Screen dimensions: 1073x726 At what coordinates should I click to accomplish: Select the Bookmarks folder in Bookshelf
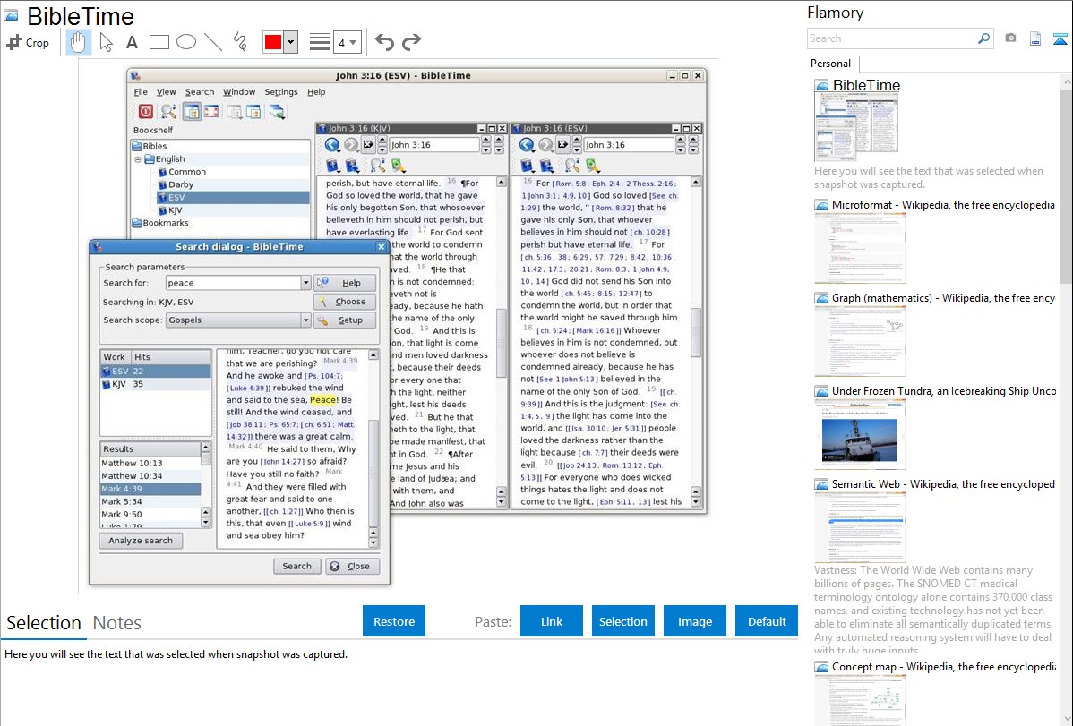(x=159, y=223)
